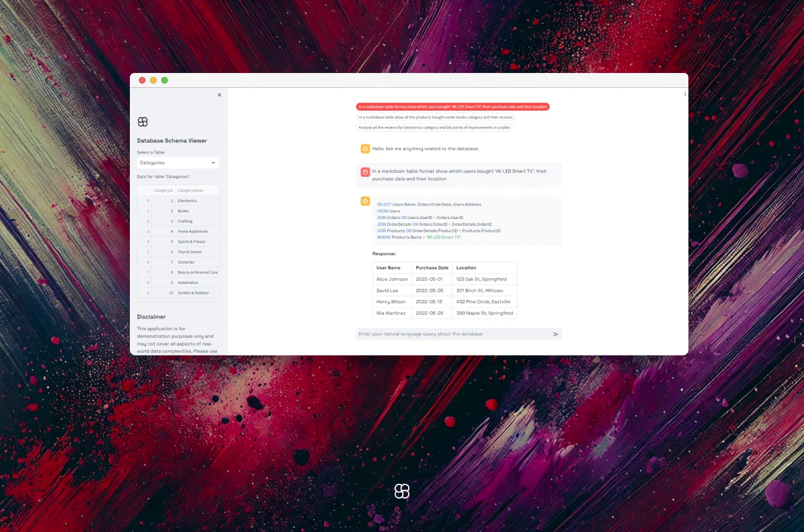This screenshot has width=804, height=532.
Task: Select the Electronics reviews analysis suggestion chip
Action: pos(434,127)
